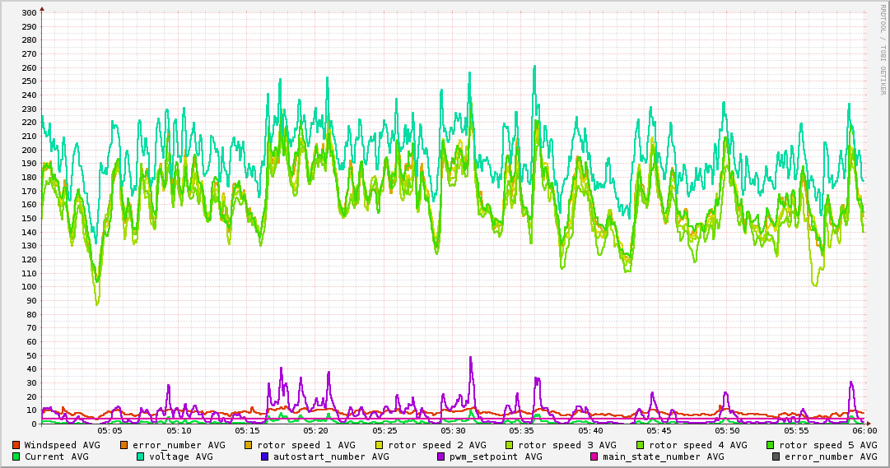
Task: Click the 'Current AVG' legend label
Action: (56, 456)
